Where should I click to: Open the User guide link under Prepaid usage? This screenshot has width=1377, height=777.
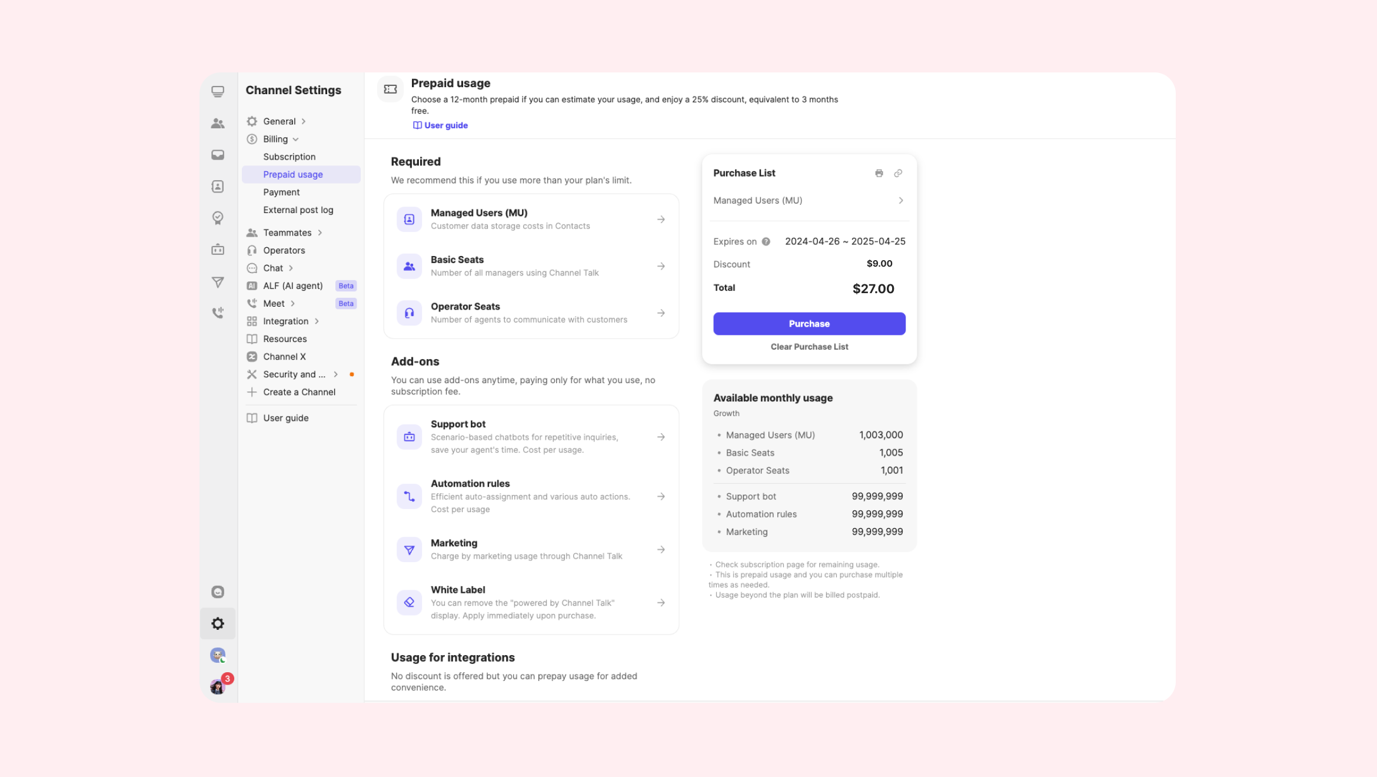tap(441, 125)
